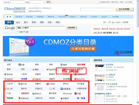Image resolution: width=139 pixels, height=105 pixels.
Task: Open the MSN中国 link with butterfly icon
Action: point(52,69)
